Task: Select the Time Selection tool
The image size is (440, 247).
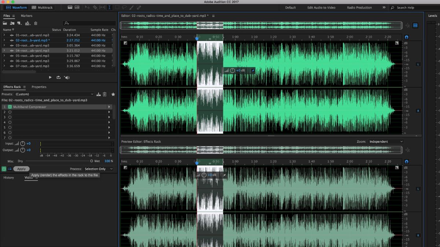Action: (109, 7)
